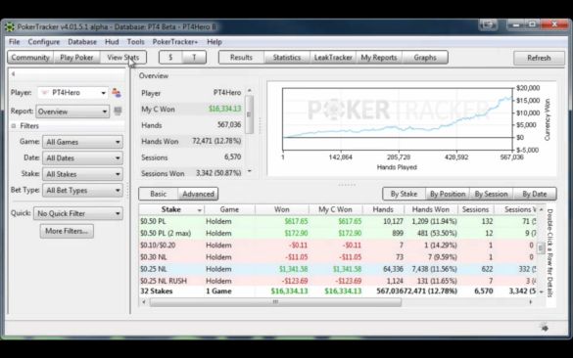Click the player selection icon beside PT4Hero
This screenshot has height=358, width=573.
117,93
